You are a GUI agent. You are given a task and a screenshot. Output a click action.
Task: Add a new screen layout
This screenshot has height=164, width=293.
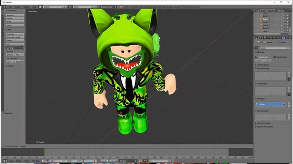tap(63, 7)
